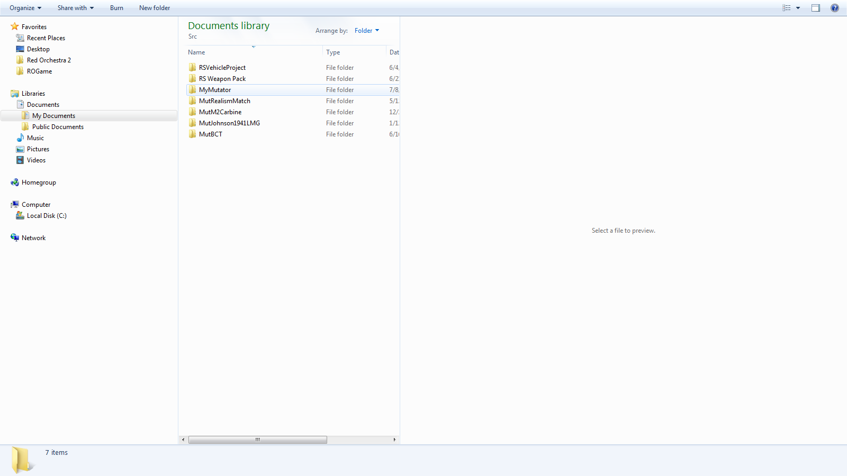Image resolution: width=847 pixels, height=476 pixels.
Task: Click the RS Weapon Pack name text
Action: point(222,79)
